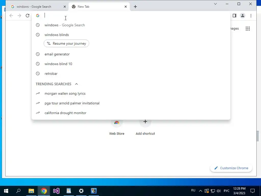
Task: Open Visual Studio from taskbar
Action: (x=56, y=191)
